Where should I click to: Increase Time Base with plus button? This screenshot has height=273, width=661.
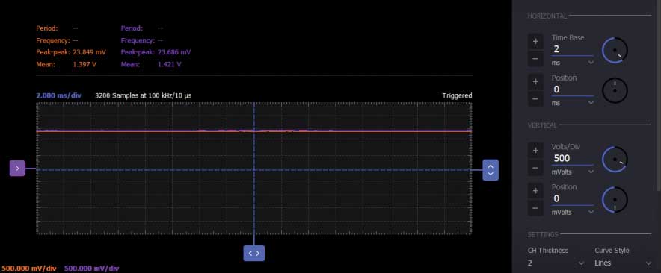tap(535, 41)
